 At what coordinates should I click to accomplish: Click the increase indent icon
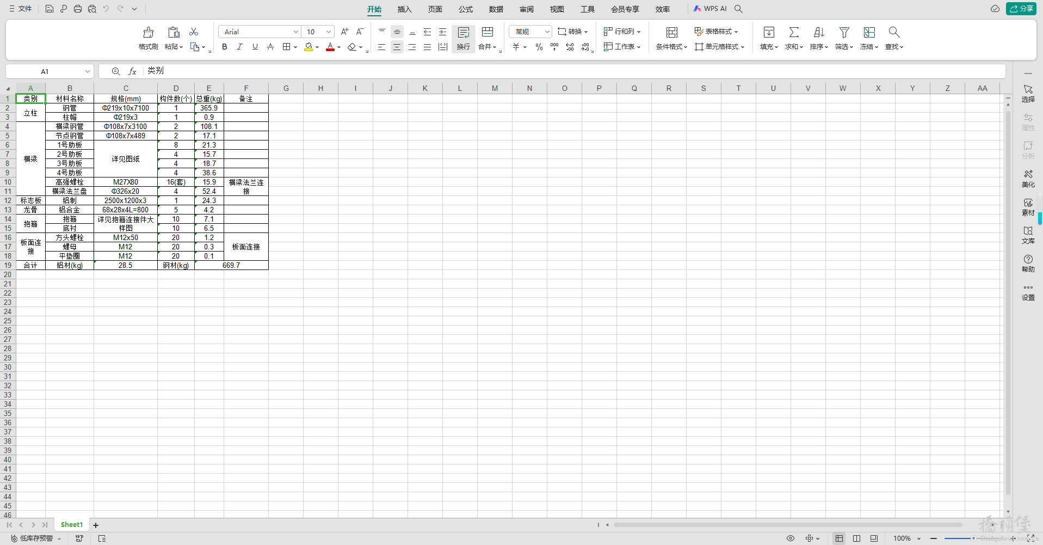point(443,32)
